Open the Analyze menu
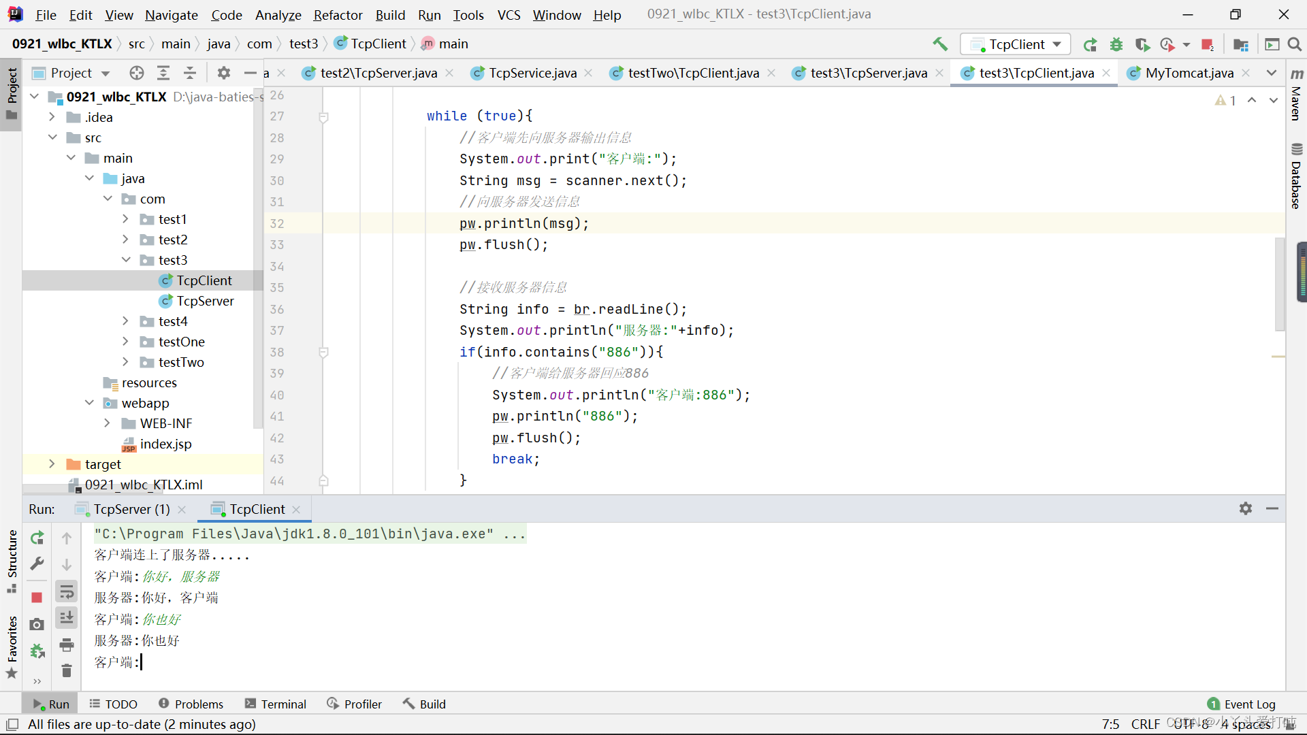The image size is (1307, 735). point(278,14)
